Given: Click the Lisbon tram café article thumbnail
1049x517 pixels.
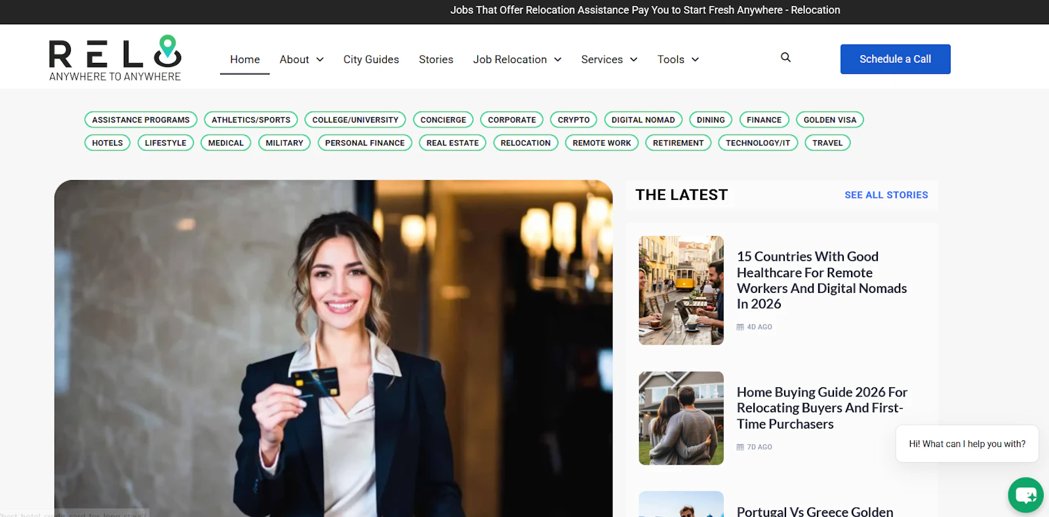Looking at the screenshot, I should coord(681,290).
